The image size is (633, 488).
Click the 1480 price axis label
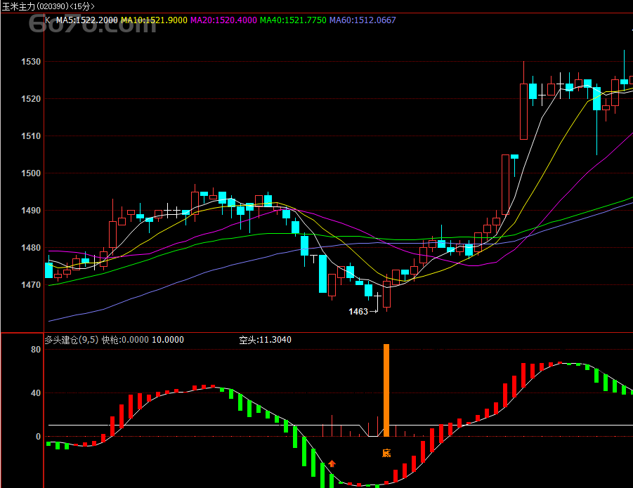click(31, 248)
